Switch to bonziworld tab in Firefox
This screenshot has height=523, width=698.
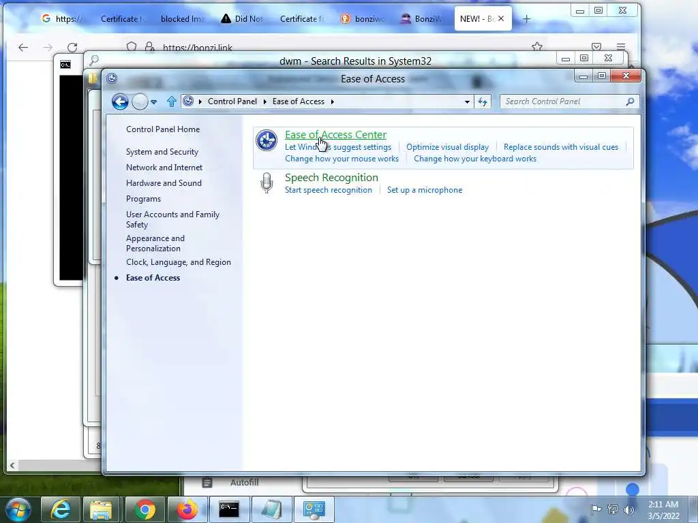pos(362,18)
